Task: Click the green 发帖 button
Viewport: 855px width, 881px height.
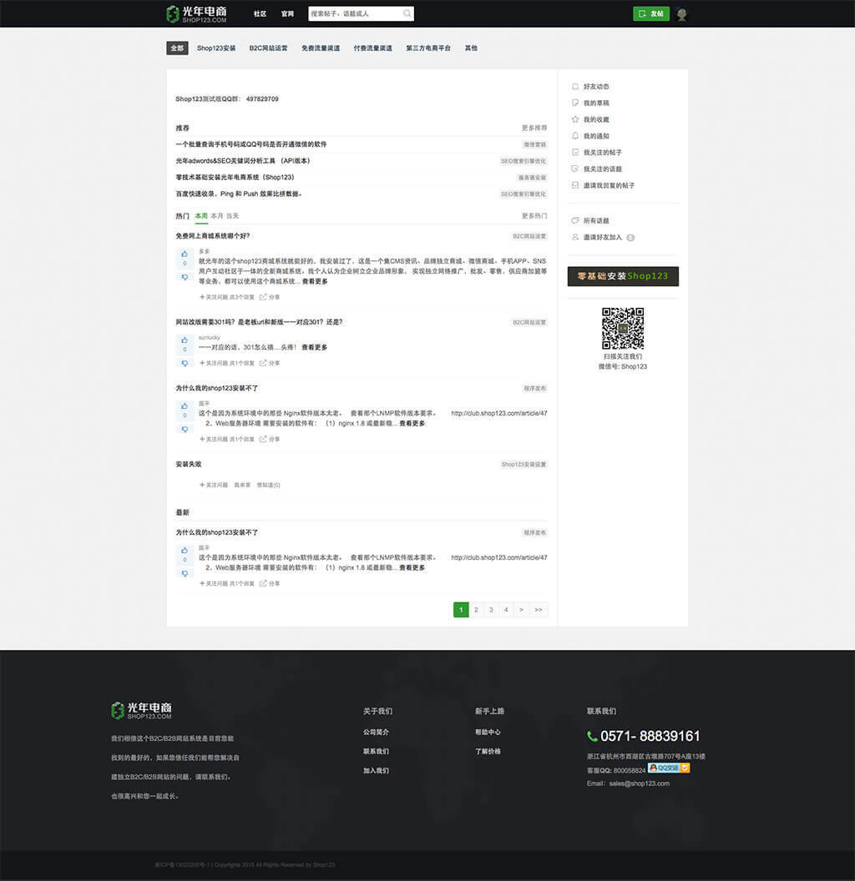Action: pos(650,14)
